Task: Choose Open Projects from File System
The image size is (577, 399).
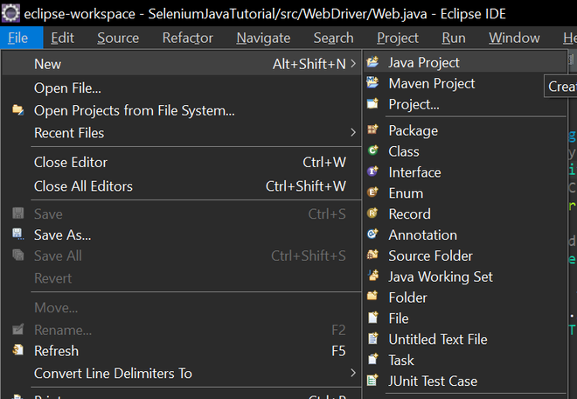Action: click(x=134, y=110)
